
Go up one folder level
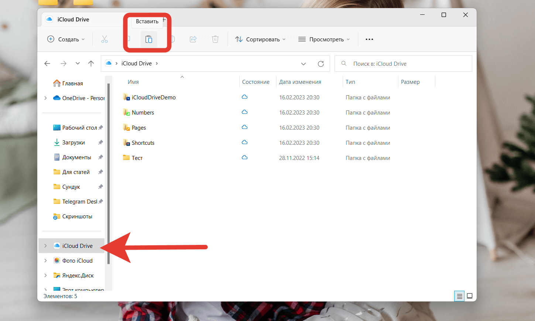91,64
